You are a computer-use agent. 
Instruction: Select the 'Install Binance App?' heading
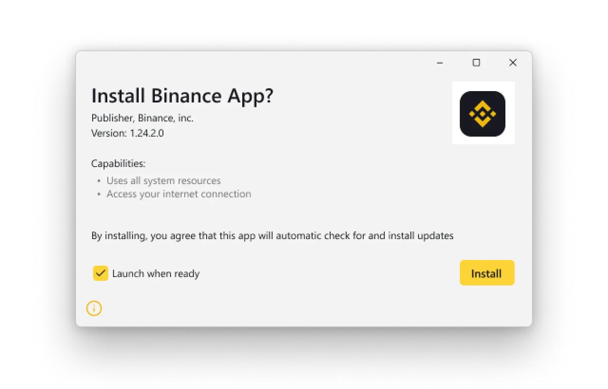182,96
